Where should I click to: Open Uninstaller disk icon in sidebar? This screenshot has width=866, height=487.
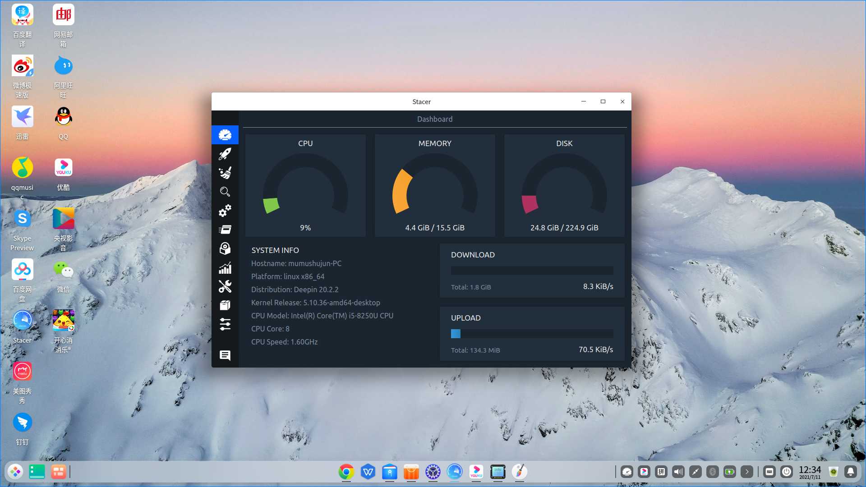[x=225, y=248]
